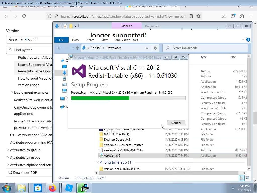Click the Explorer file list vertical scrollbar
Viewport: 257px width, 193px height.
[x=249, y=112]
